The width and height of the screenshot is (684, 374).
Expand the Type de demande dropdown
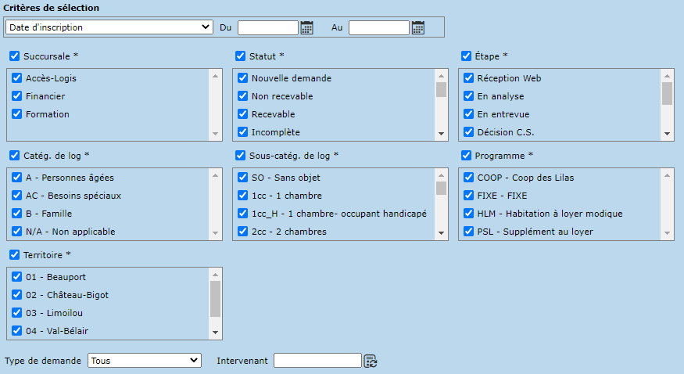click(145, 361)
